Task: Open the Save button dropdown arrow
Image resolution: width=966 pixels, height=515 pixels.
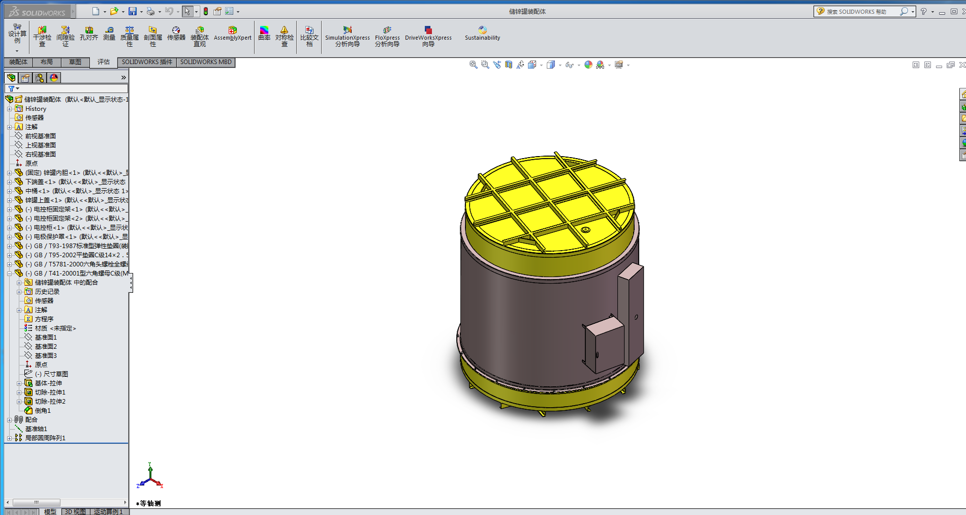Action: [141, 12]
